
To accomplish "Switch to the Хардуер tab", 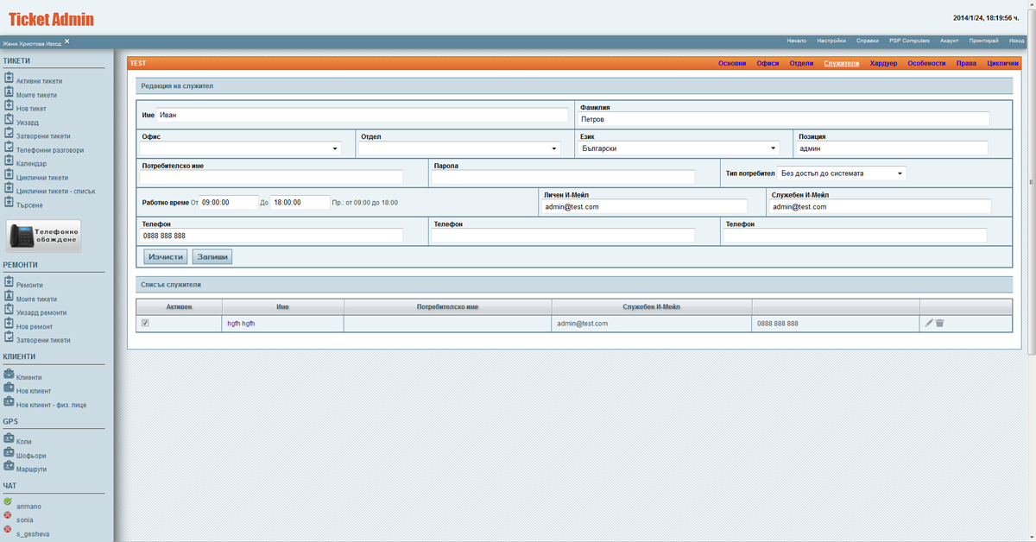I will point(884,62).
